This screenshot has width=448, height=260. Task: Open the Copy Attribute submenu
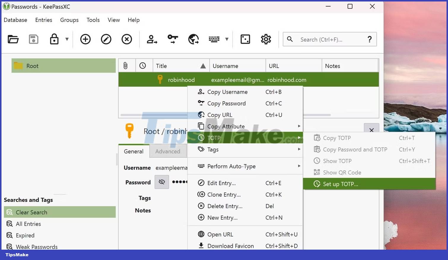coord(226,126)
